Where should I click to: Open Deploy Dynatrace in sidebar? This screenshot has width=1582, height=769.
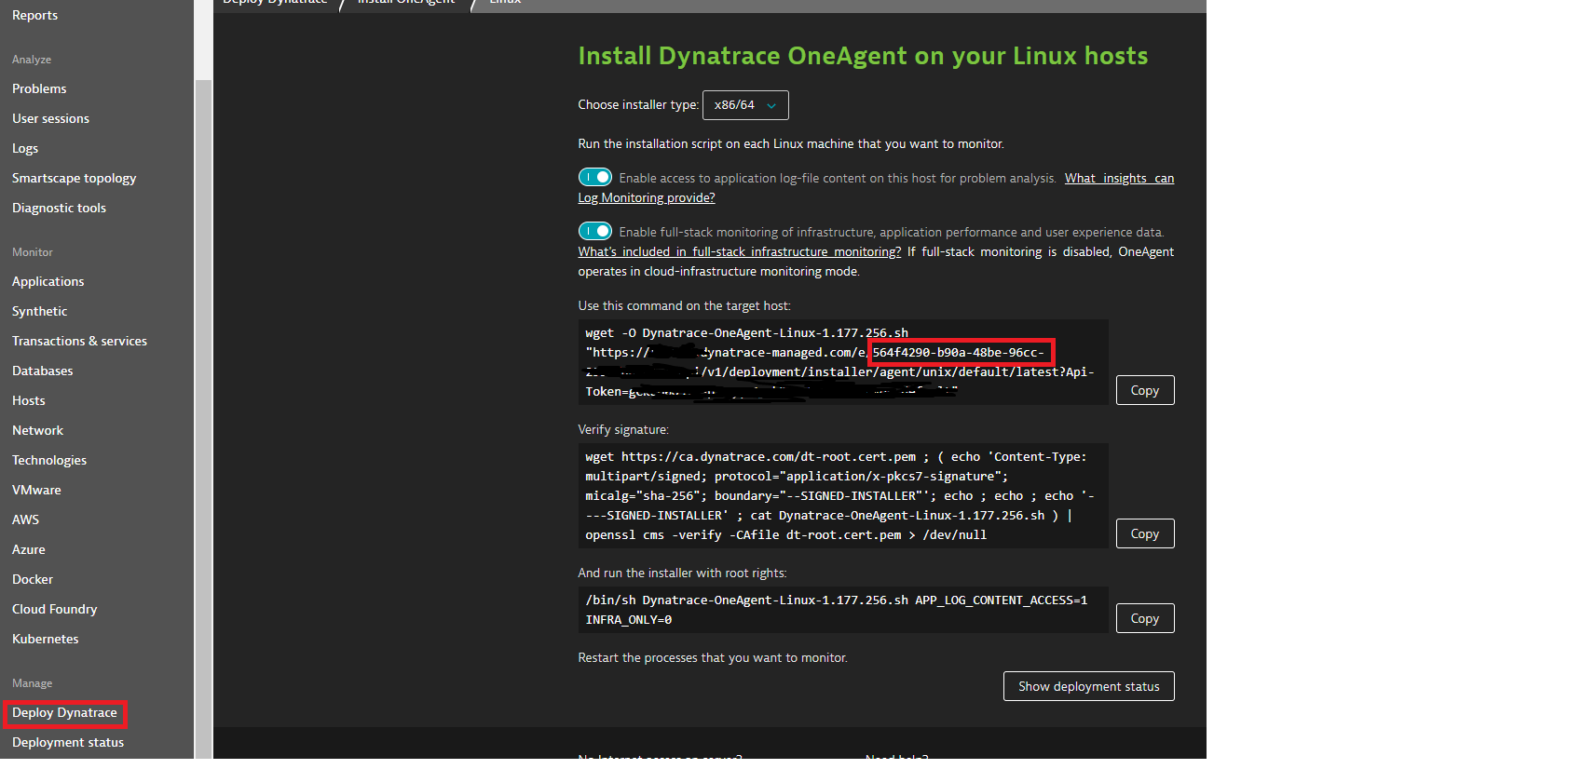coord(64,712)
